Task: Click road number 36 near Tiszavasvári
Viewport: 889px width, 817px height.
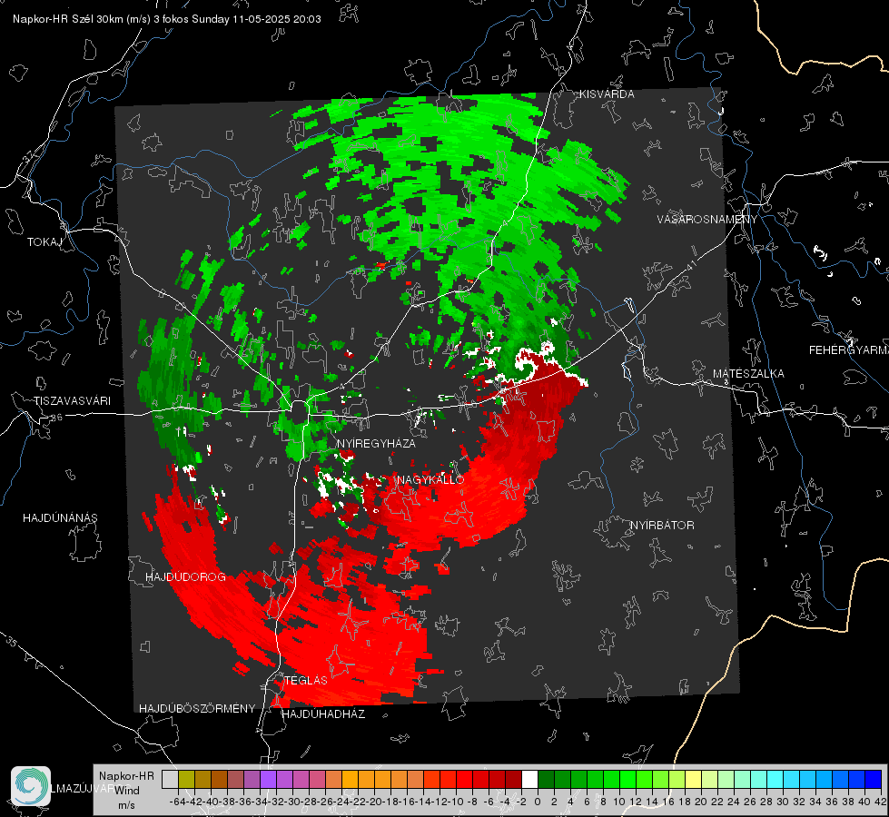Action: (x=56, y=418)
